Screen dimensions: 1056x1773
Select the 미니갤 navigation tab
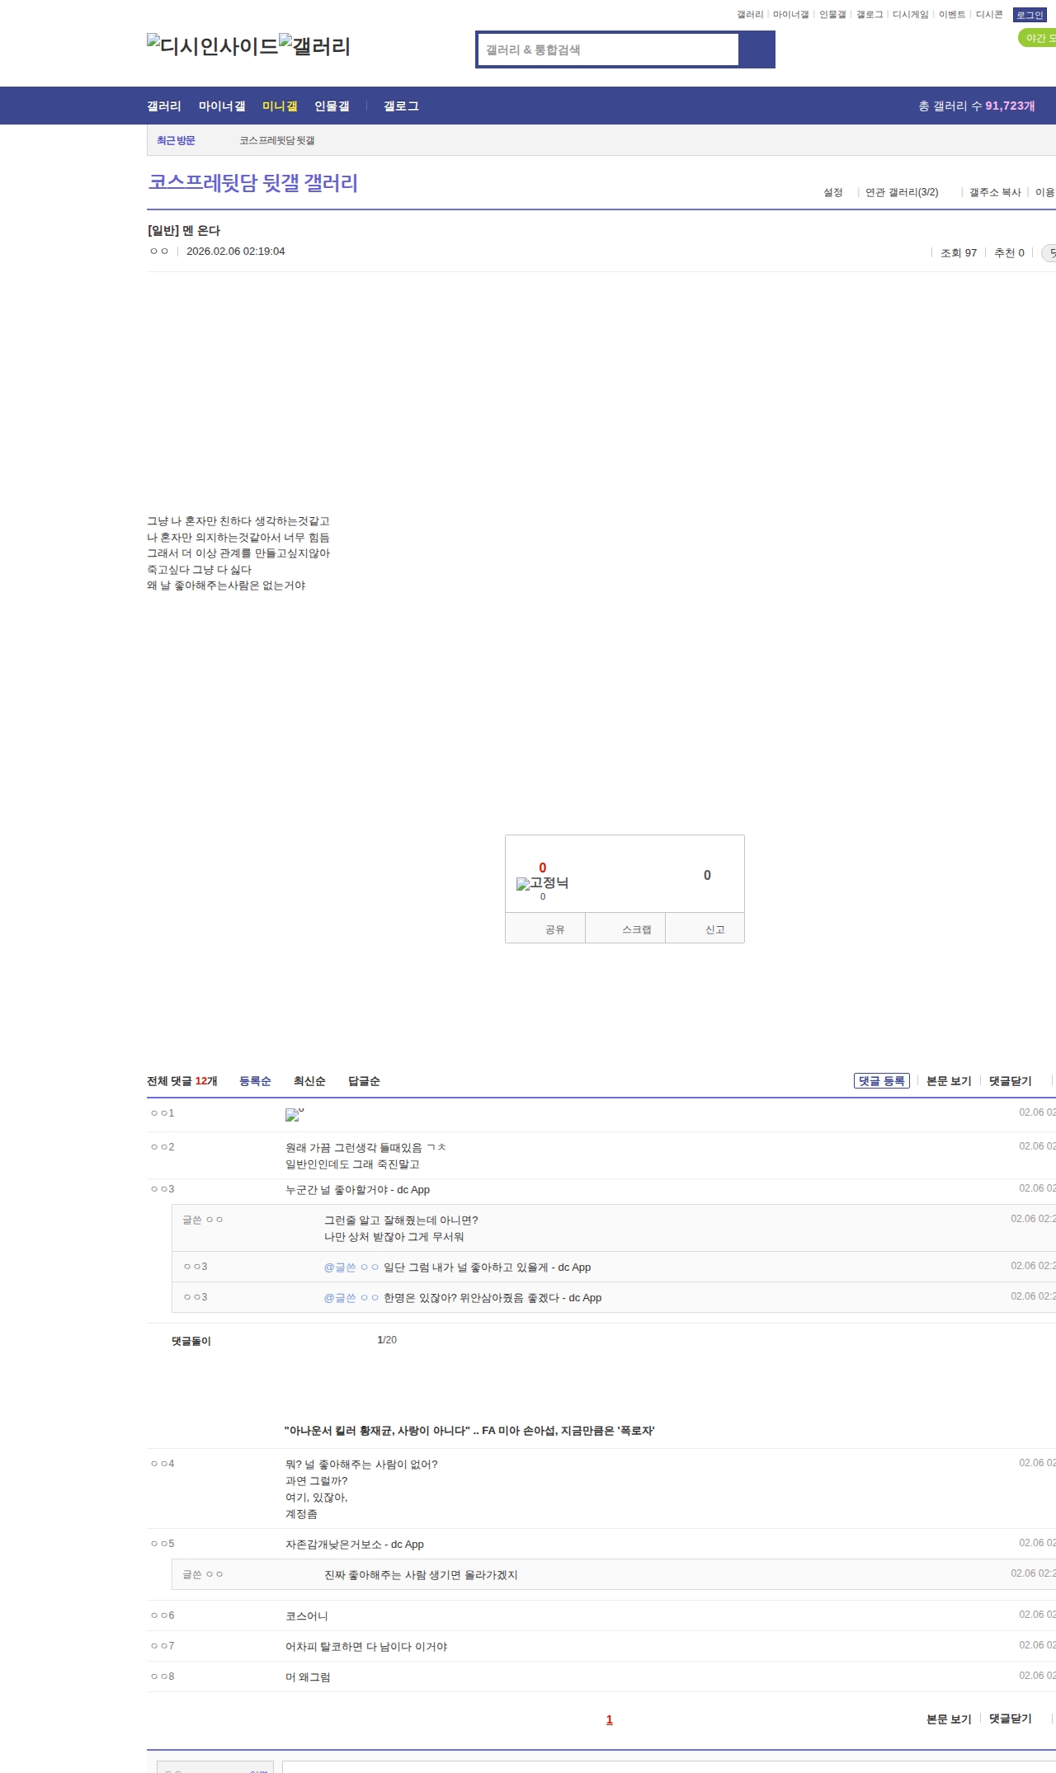click(x=280, y=106)
